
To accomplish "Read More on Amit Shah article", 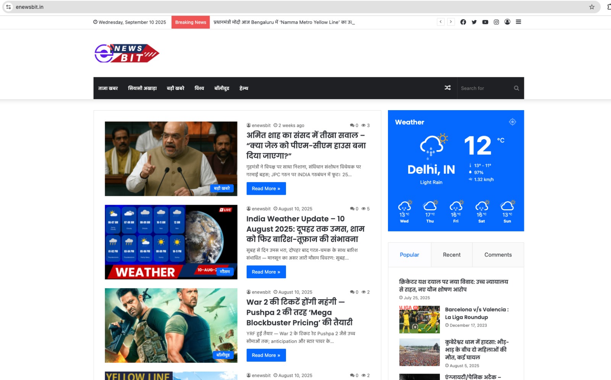I will (x=266, y=188).
